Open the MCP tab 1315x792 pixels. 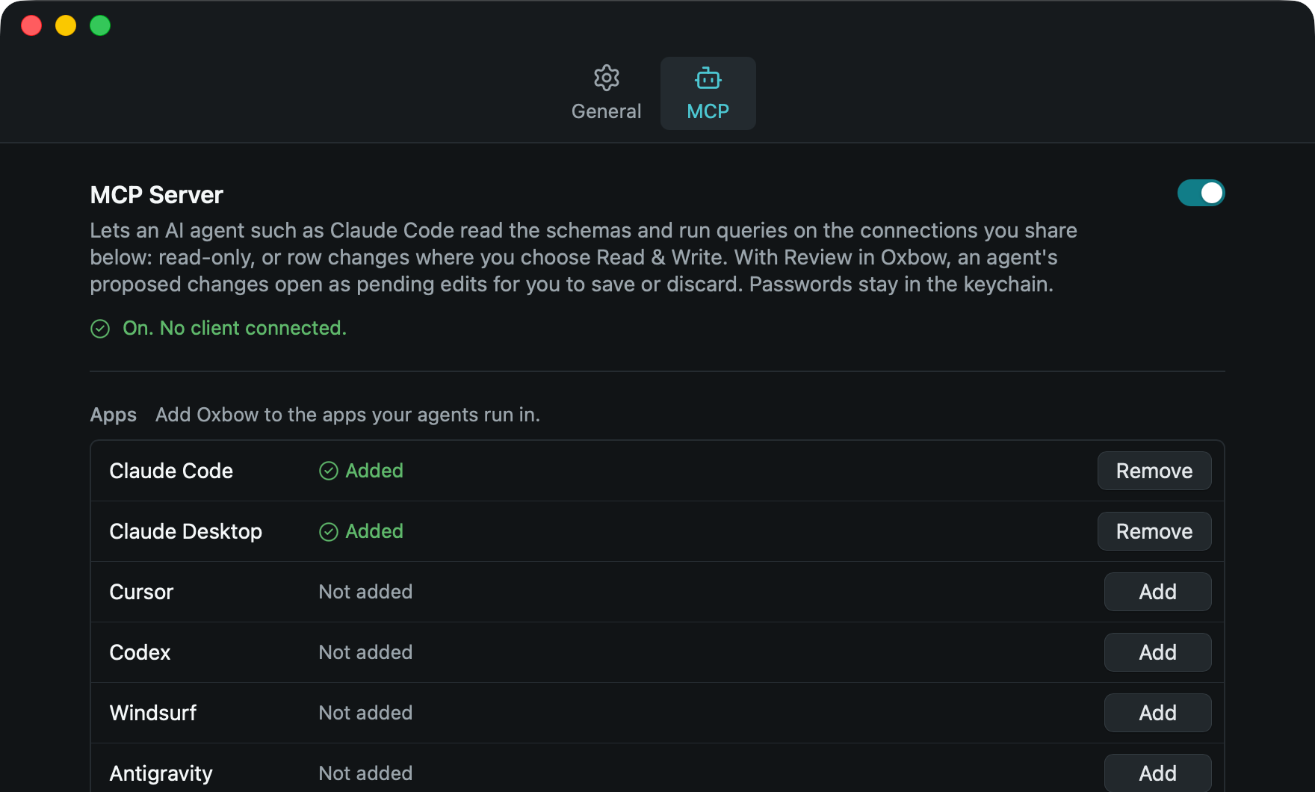tap(708, 93)
